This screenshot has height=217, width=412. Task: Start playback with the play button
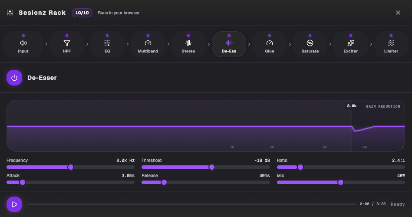(x=14, y=204)
